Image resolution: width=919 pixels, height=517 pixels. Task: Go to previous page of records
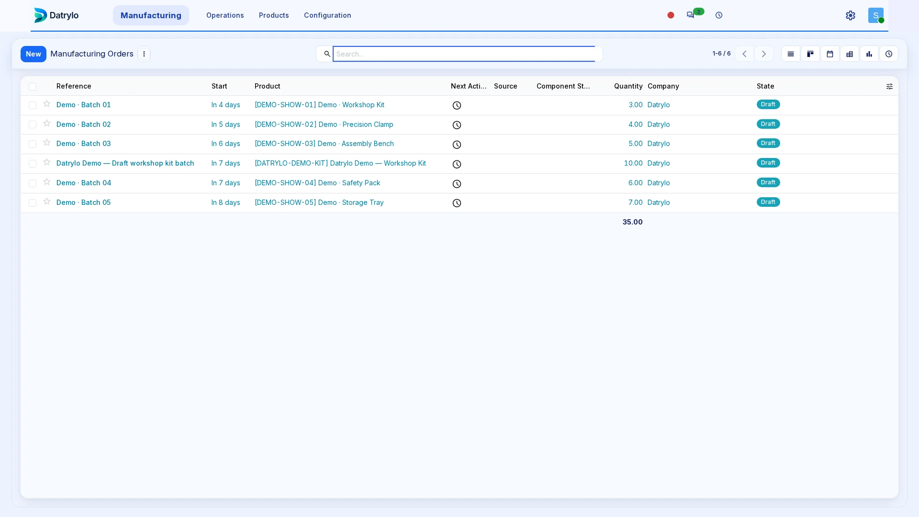click(x=744, y=54)
